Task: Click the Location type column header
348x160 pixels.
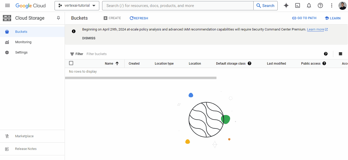Action: click(x=164, y=64)
